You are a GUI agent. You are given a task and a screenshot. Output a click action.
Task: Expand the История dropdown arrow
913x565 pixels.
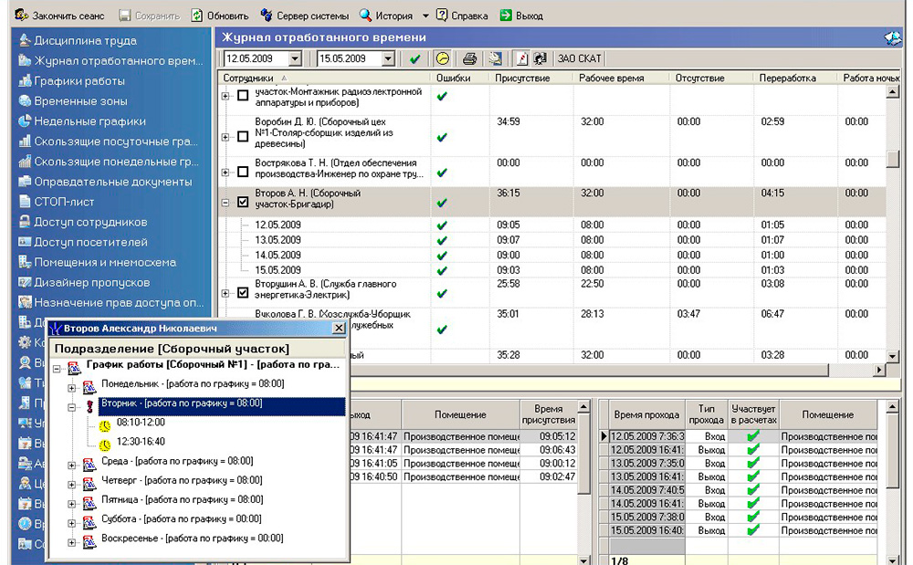tap(425, 16)
